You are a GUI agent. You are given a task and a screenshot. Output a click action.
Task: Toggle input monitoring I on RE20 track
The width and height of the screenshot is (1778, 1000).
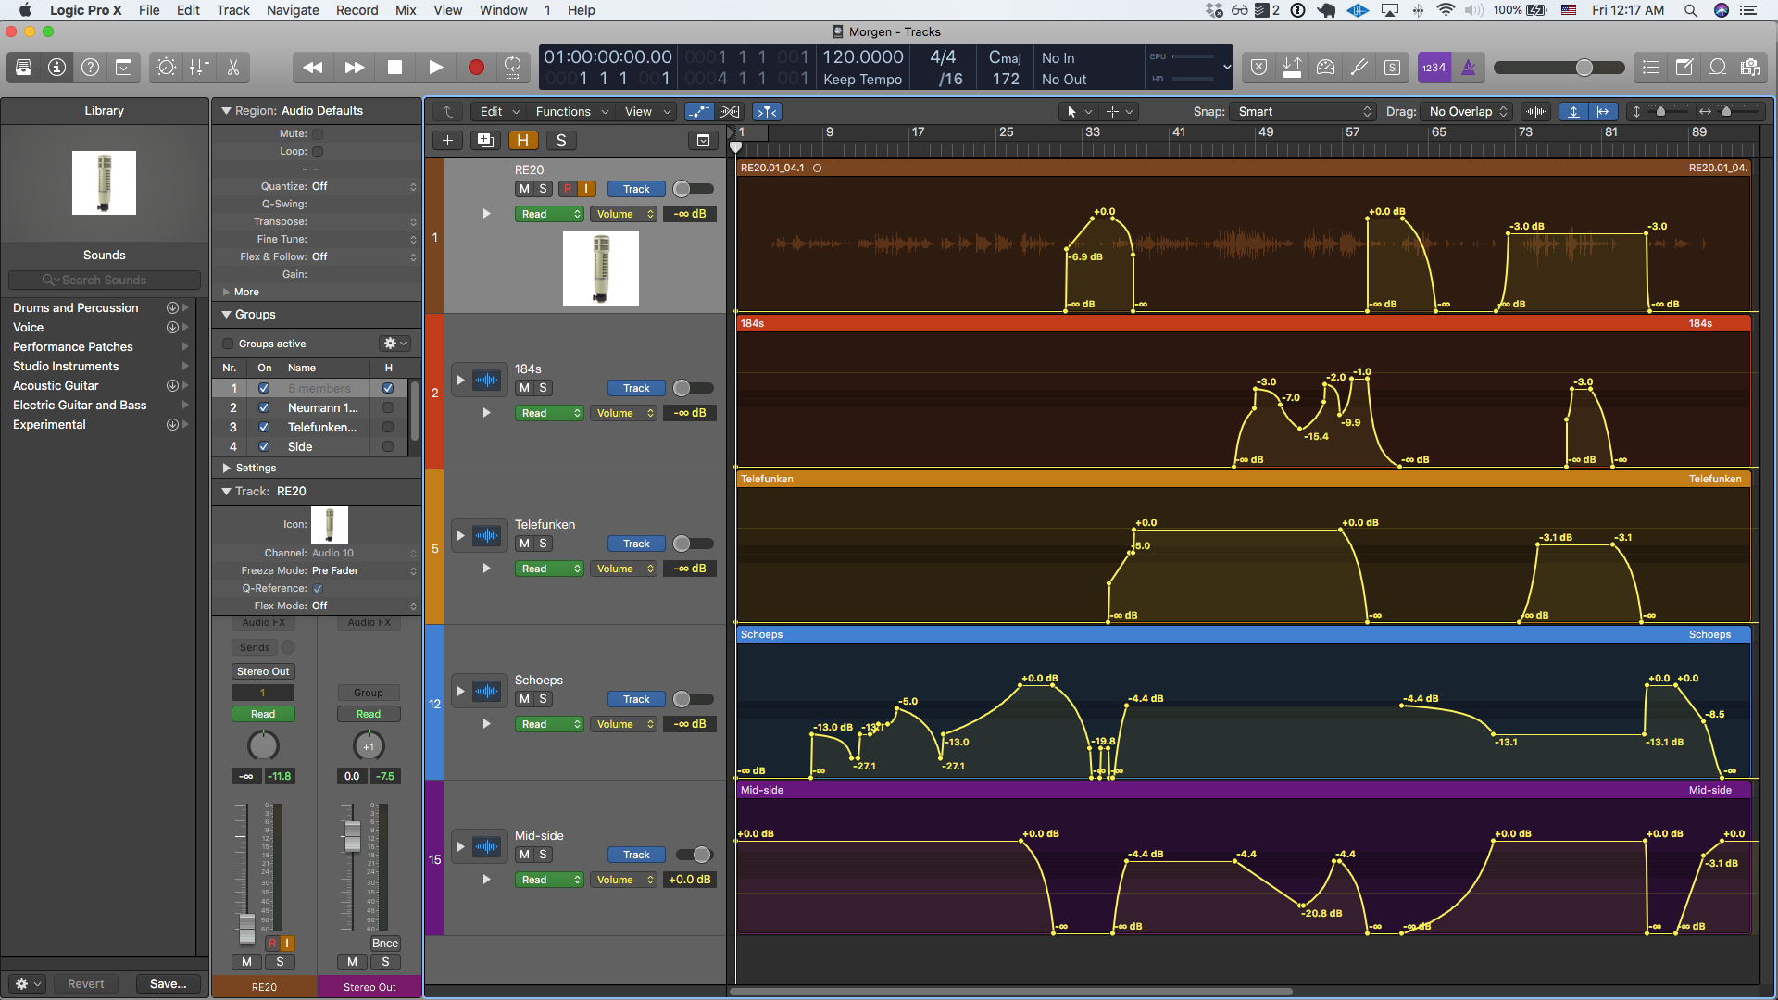(x=586, y=189)
